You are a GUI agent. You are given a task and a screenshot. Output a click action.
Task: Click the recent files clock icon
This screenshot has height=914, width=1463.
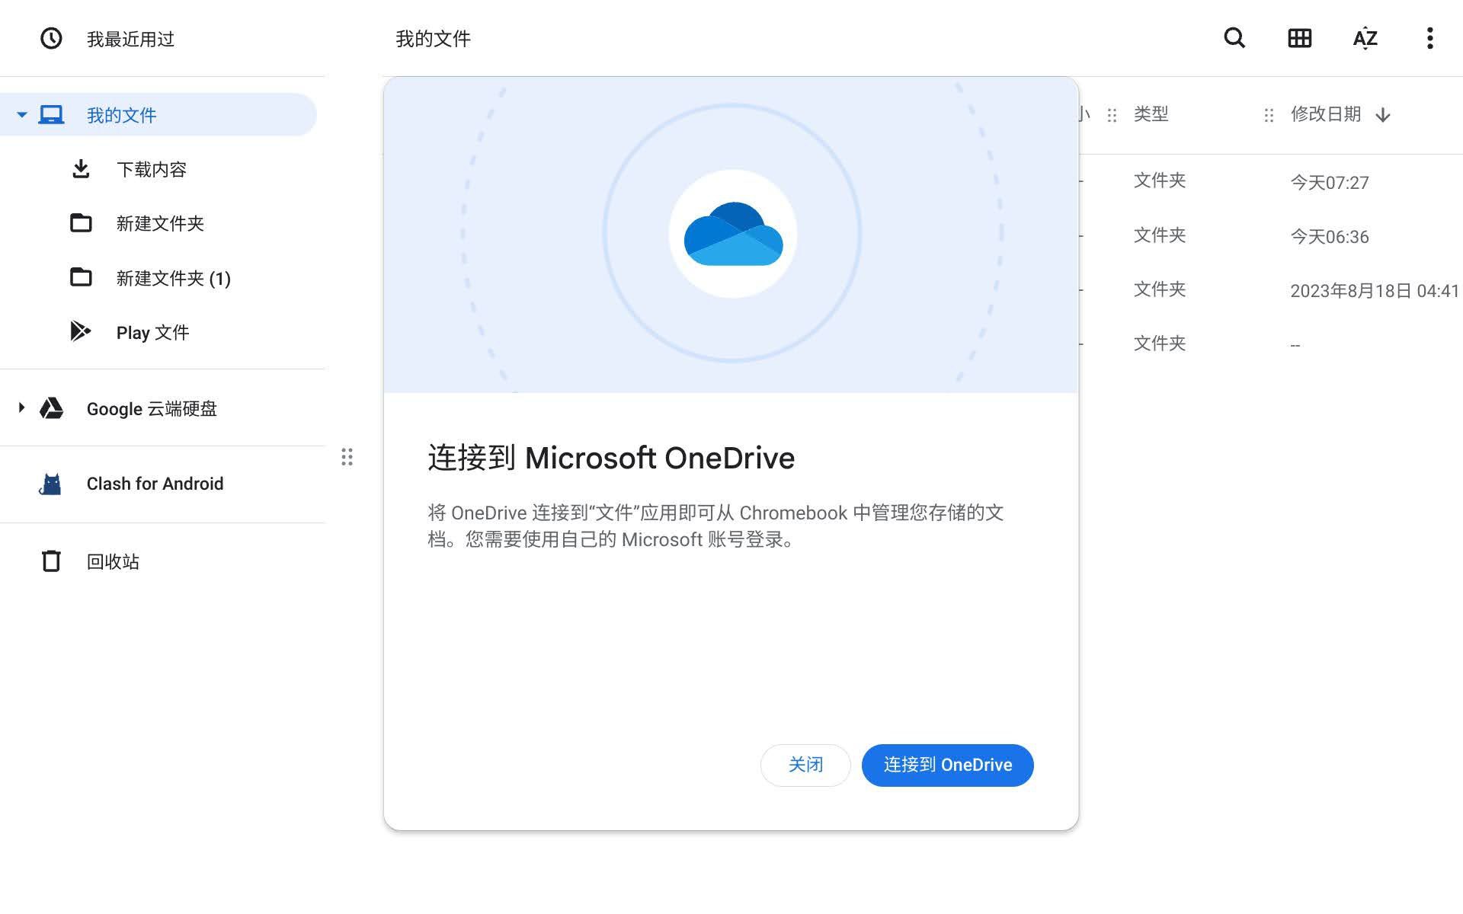click(50, 38)
